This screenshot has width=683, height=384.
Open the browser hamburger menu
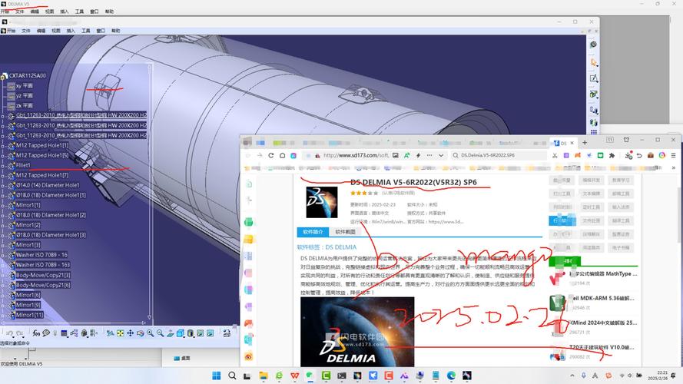pyautogui.click(x=673, y=155)
